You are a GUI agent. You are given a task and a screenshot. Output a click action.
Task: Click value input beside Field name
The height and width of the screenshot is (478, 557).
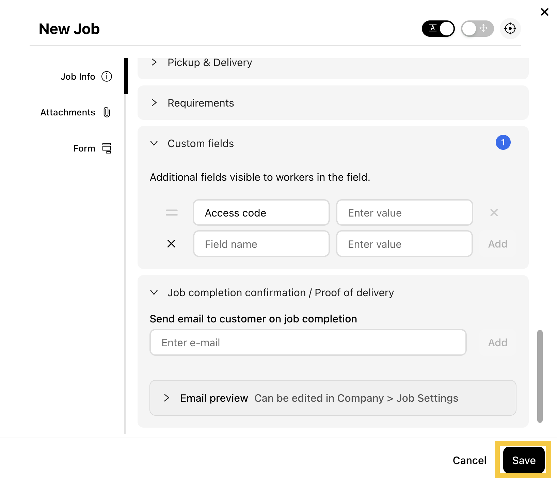[404, 244]
